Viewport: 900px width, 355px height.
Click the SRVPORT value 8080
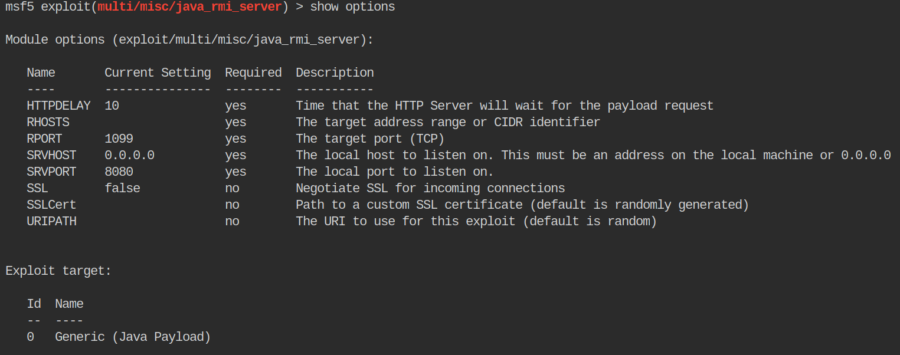[119, 172]
